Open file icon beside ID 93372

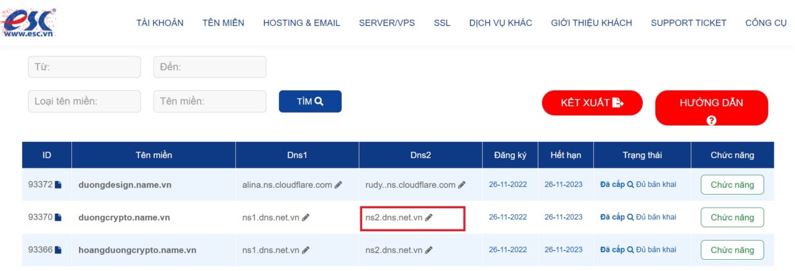click(x=58, y=185)
